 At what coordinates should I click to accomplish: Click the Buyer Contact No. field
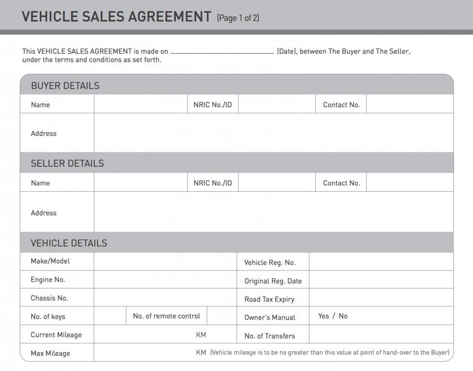coord(410,104)
